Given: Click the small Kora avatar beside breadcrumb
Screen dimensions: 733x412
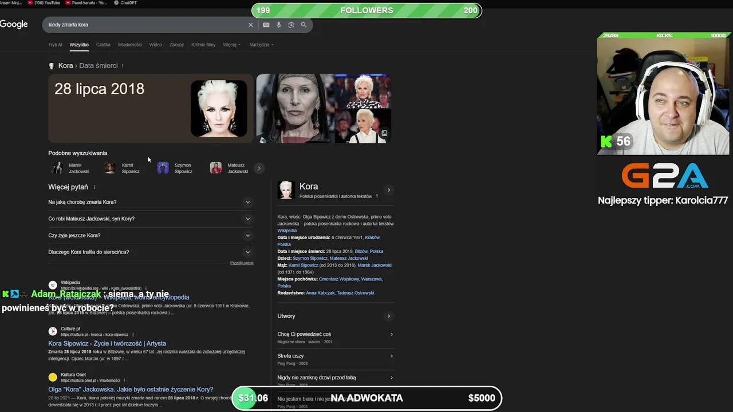Looking at the screenshot, I should pyautogui.click(x=52, y=66).
